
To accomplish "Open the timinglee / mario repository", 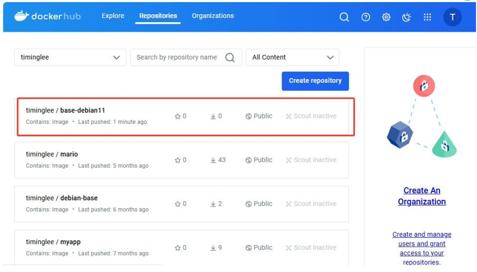I will coord(52,154).
